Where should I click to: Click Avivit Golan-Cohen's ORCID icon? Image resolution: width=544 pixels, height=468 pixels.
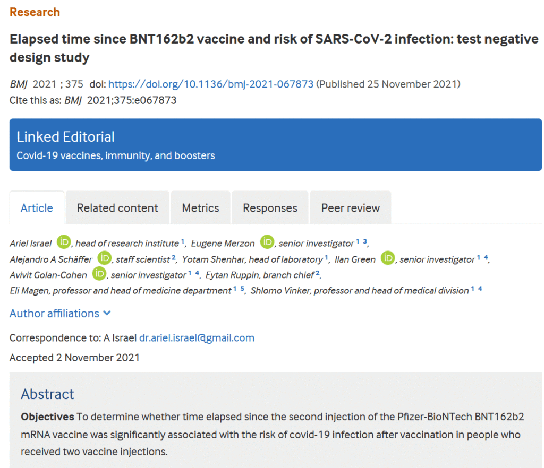click(99, 274)
